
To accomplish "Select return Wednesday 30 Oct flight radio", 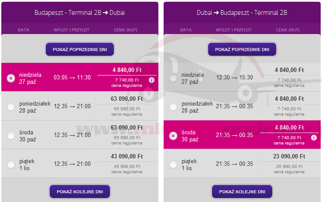I will click(173, 136).
